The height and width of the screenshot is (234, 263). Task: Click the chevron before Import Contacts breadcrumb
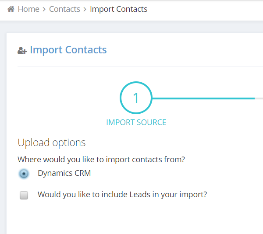click(85, 9)
